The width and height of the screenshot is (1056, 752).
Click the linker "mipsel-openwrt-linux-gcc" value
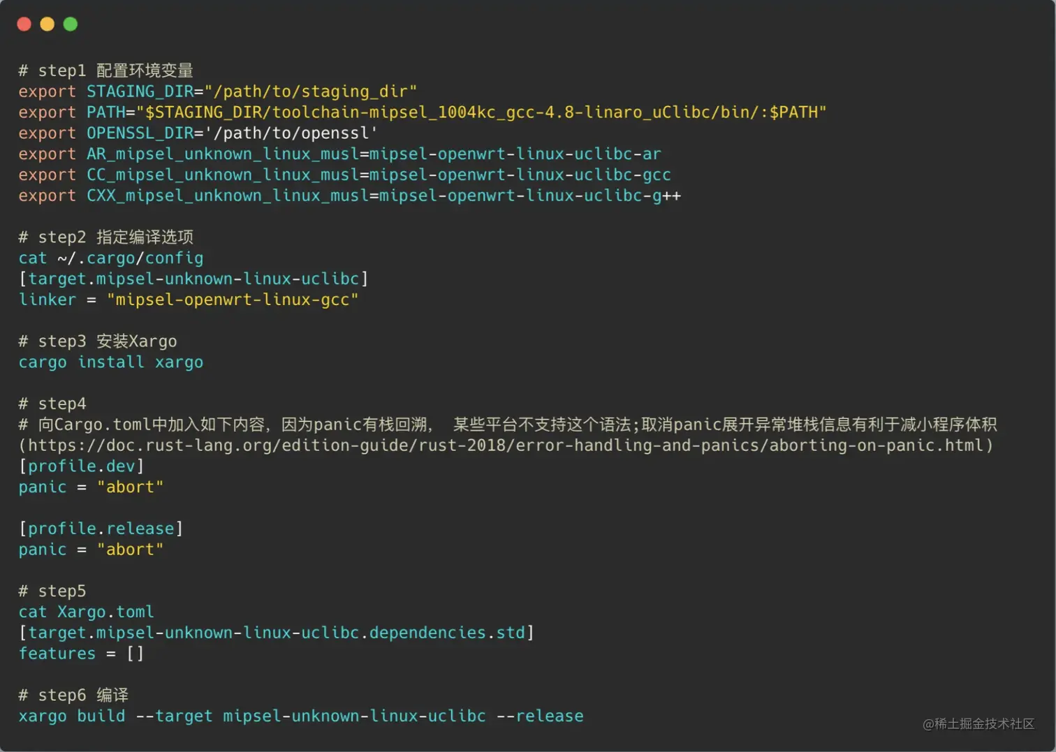pos(233,300)
